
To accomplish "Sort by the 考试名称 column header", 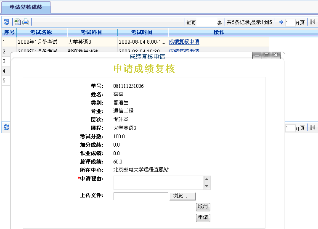I will pyautogui.click(x=41, y=32).
